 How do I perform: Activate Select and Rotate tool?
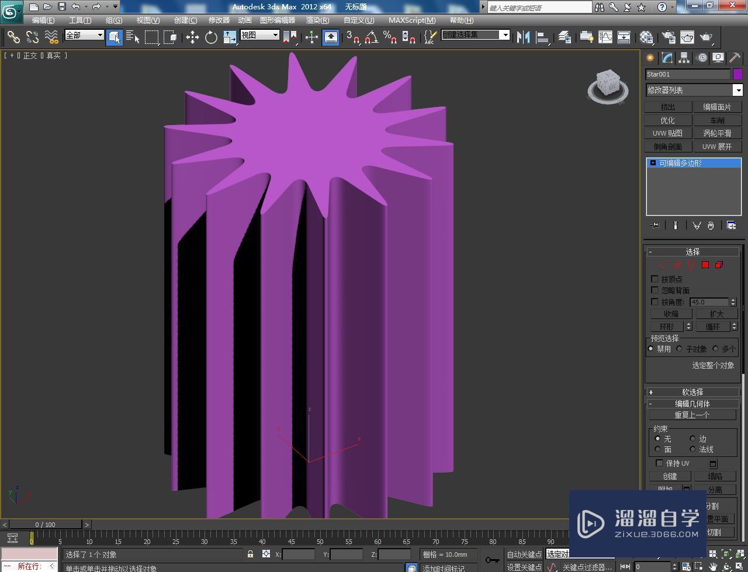click(211, 37)
